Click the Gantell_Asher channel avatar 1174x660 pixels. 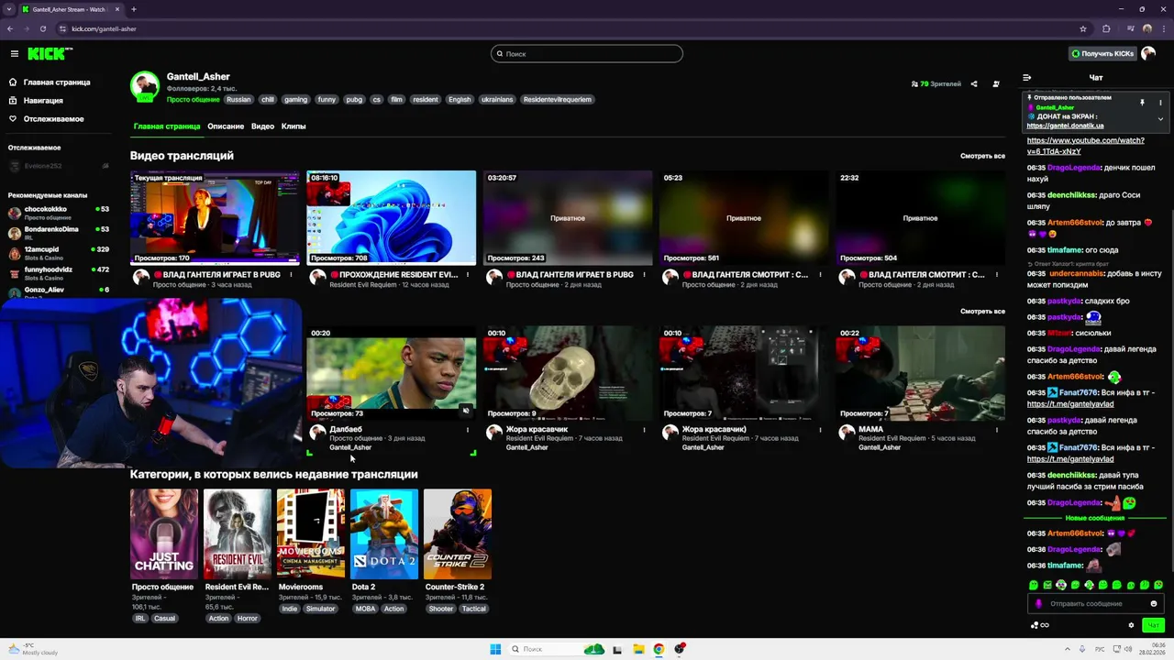[144, 86]
